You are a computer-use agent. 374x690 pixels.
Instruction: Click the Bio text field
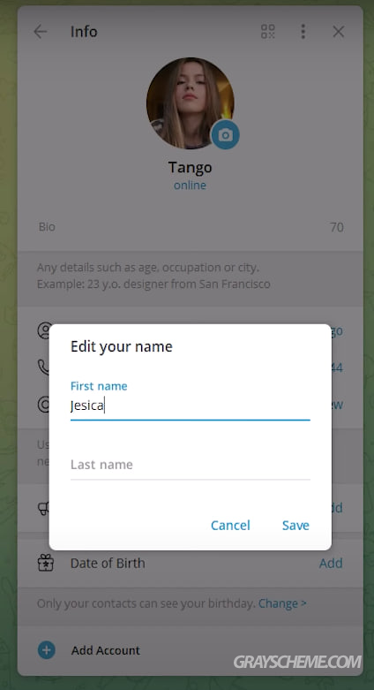[191, 227]
